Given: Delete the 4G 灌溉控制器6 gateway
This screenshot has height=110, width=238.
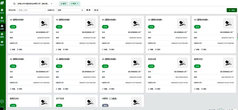Looking at the screenshot, I should (20, 89).
